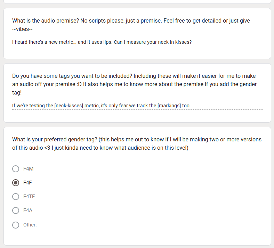Click the F4F option label text
This screenshot has width=274, height=248.
27,183
